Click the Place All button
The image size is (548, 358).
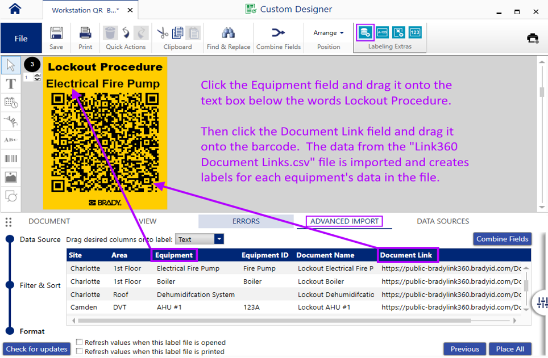pos(509,349)
